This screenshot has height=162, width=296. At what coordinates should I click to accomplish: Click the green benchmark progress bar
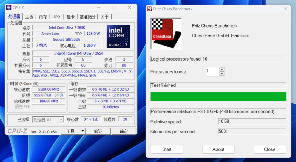tap(218, 97)
